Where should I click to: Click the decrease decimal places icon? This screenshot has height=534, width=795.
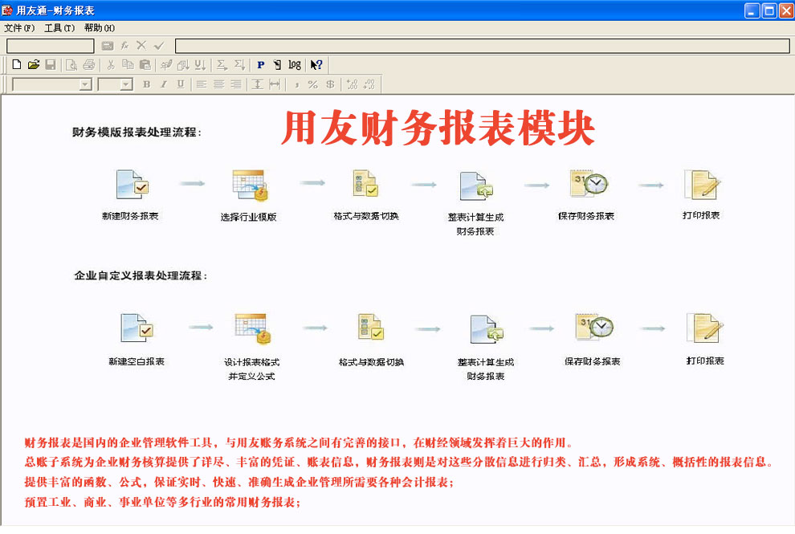tap(369, 84)
